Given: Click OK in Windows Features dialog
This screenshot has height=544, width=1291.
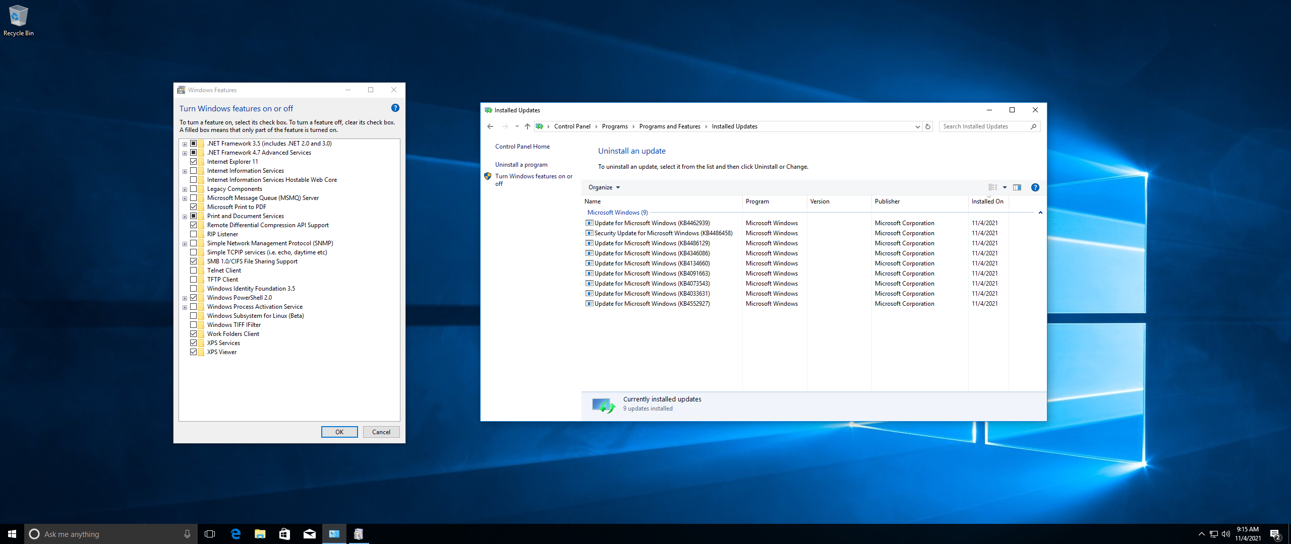Looking at the screenshot, I should [339, 432].
